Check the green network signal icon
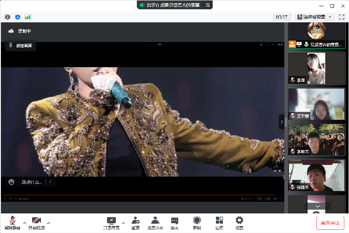The height and width of the screenshot is (233, 349). (27, 17)
